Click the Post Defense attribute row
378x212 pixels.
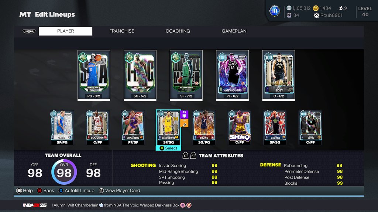coord(313,177)
